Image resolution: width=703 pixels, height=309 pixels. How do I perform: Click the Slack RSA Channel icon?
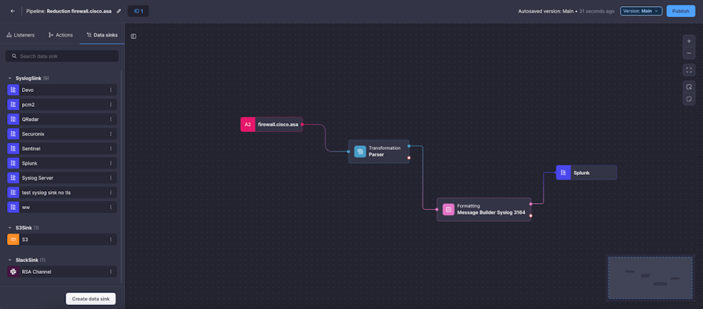(13, 272)
